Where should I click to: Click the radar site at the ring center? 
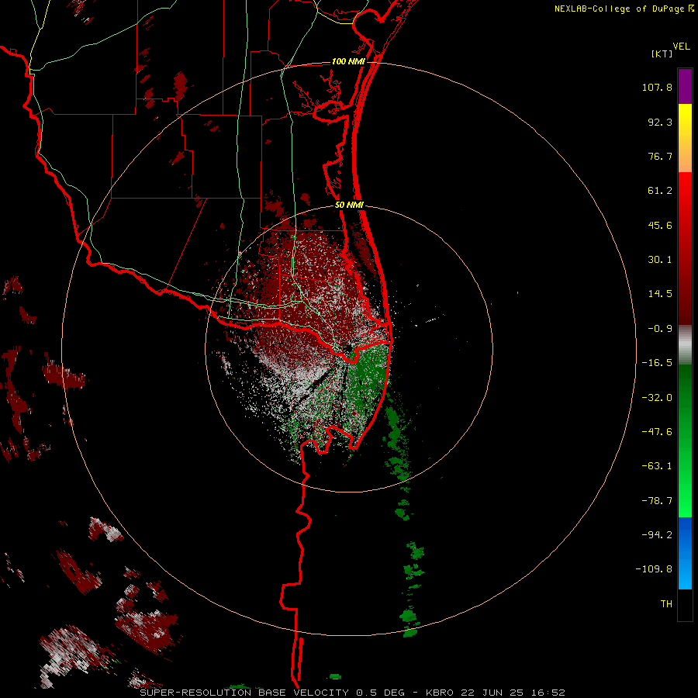(x=348, y=348)
